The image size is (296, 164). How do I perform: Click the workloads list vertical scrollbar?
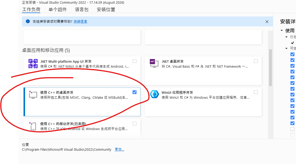[x=270, y=68]
